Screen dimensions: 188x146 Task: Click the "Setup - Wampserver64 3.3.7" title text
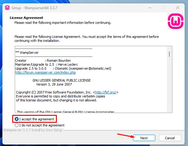34,7
